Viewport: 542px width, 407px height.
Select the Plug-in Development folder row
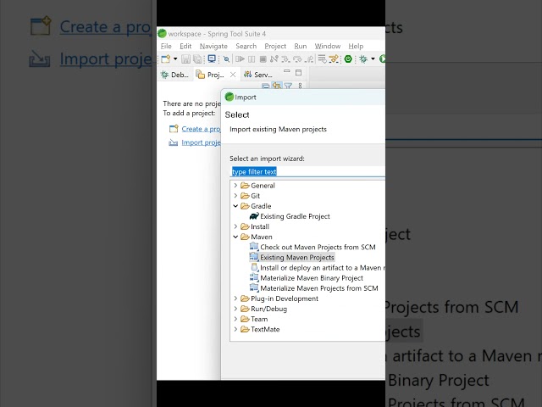pos(279,298)
